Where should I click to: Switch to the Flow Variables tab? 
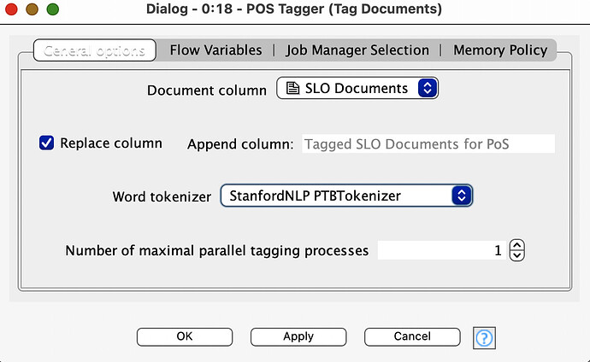click(x=215, y=50)
